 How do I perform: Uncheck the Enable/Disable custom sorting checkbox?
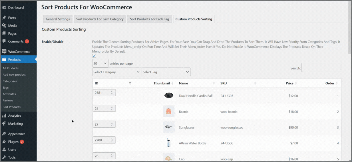pos(94,56)
